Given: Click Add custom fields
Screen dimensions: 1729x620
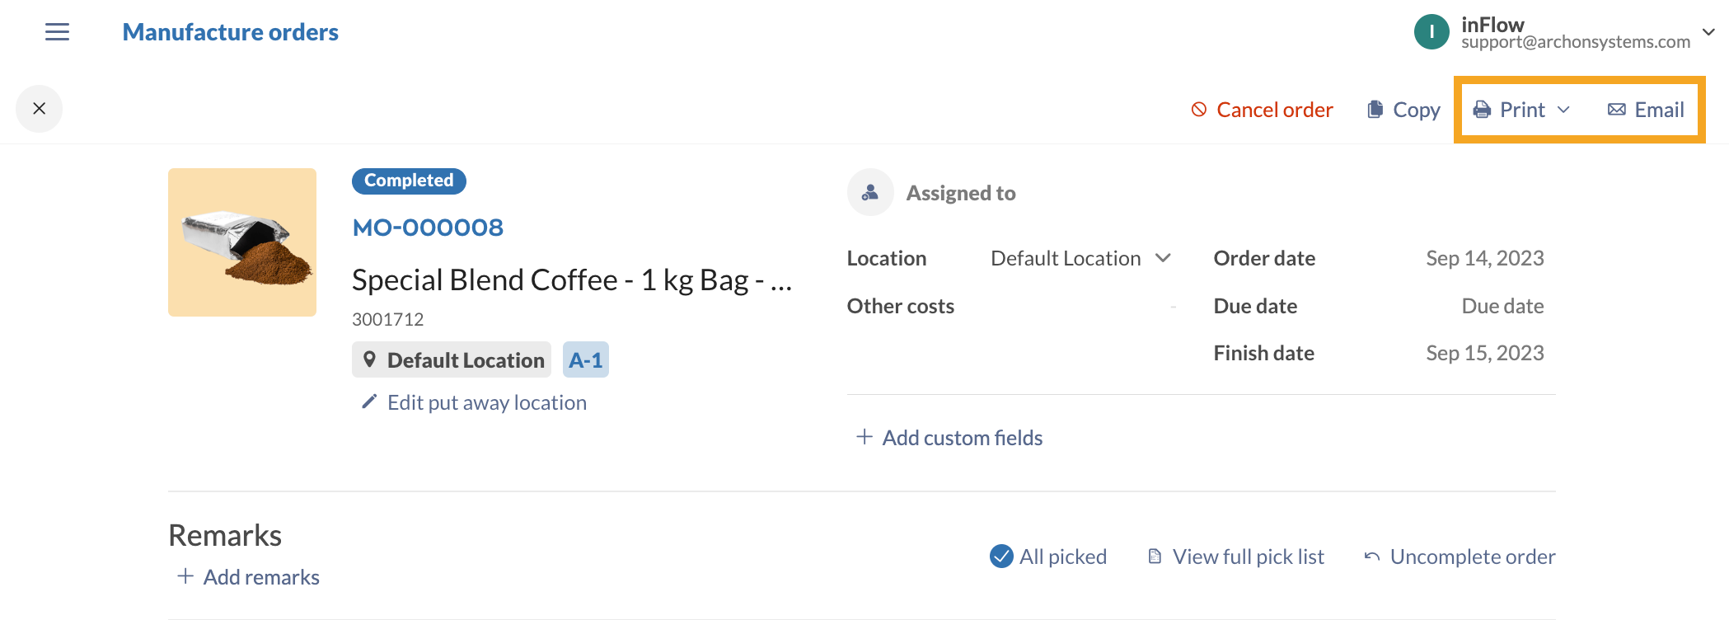Looking at the screenshot, I should [949, 438].
